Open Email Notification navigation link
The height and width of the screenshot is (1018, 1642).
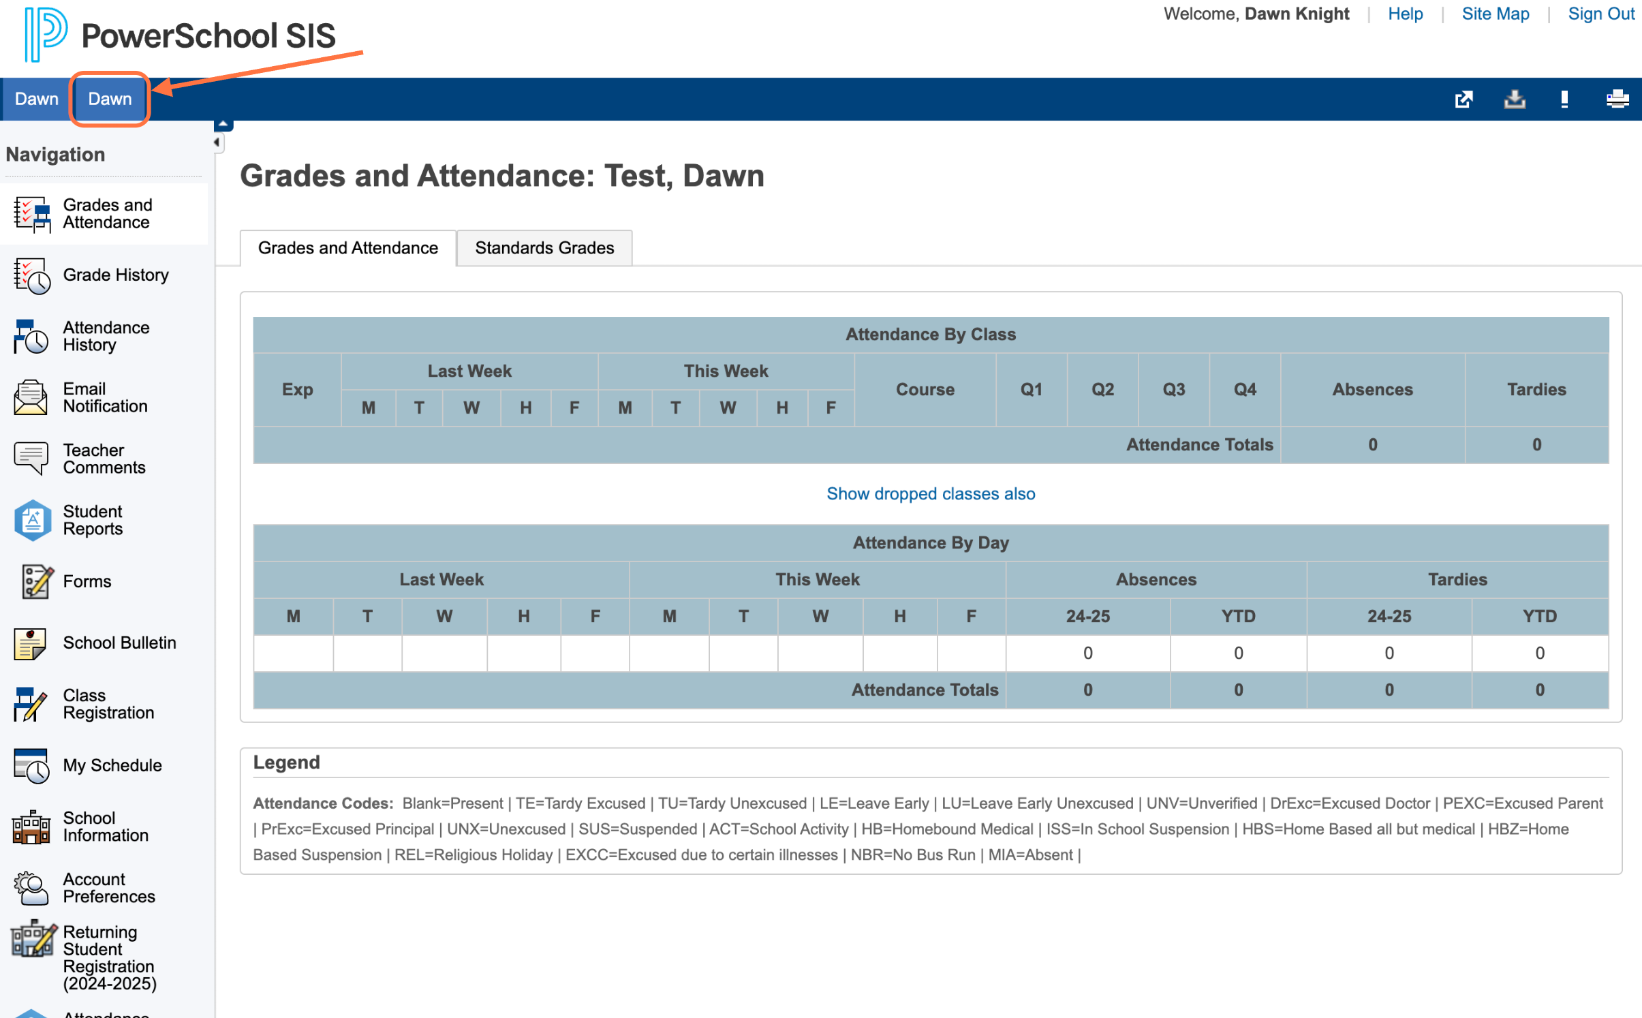click(105, 398)
